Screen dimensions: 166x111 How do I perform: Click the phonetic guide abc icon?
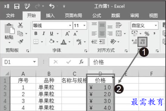click(x=79, y=42)
